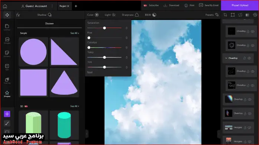Hide the rainbow prism Overlay layer
The height and width of the screenshot is (145, 259).
[x=250, y=100]
